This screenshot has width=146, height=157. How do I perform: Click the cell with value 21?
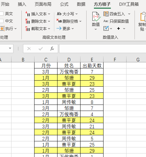(x=92, y=126)
